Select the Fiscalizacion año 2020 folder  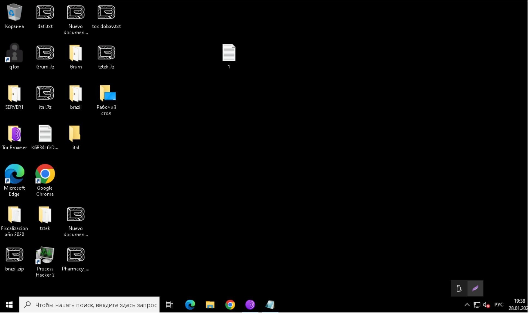click(14, 215)
